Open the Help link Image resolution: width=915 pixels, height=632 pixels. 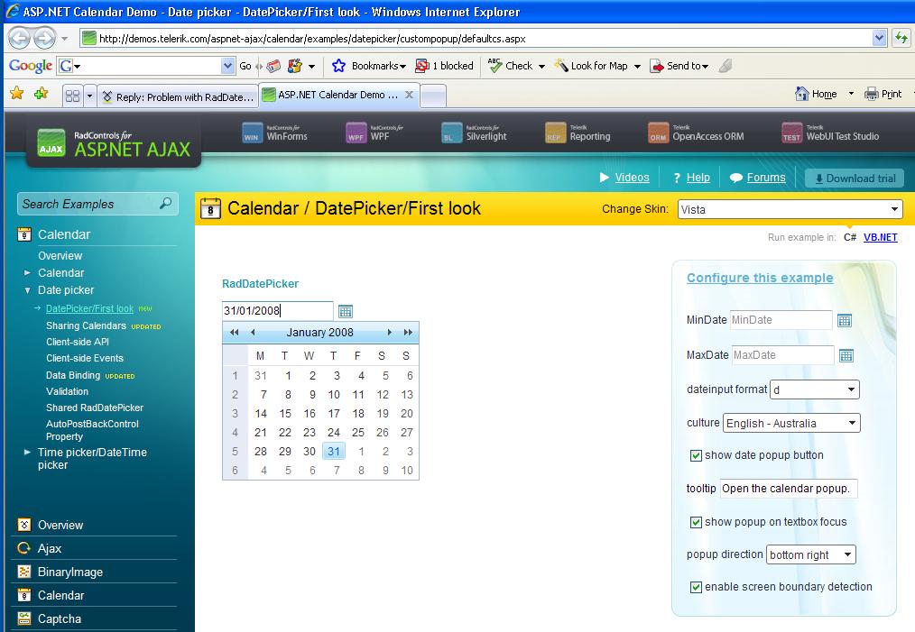698,178
